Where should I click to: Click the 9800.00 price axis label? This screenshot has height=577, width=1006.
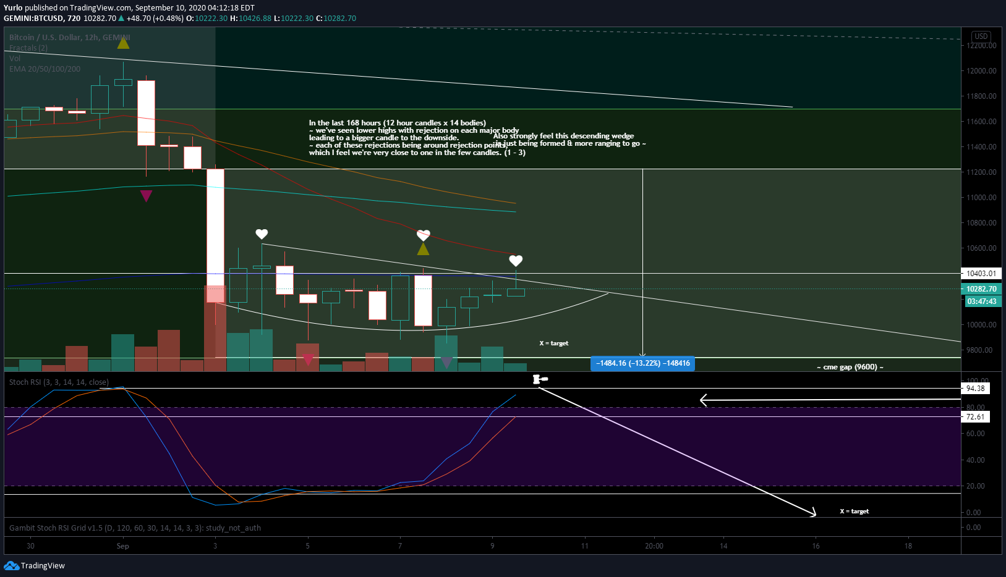pos(980,350)
